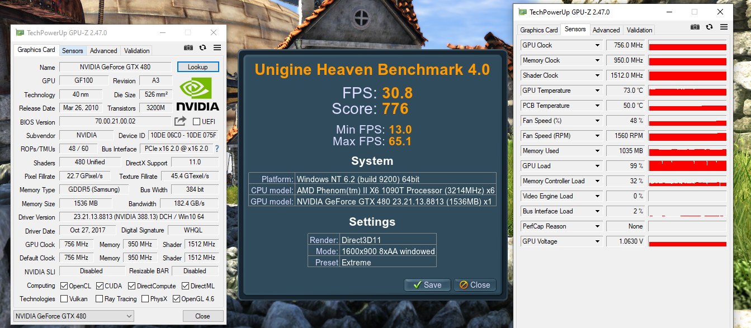Viewport: 751px width, 328px height.
Task: Expand the PCB Temperature sensor dropdown
Action: click(x=597, y=106)
